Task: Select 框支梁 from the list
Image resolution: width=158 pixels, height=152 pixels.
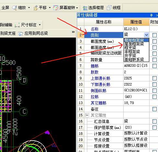Action: [x=136, y=48]
